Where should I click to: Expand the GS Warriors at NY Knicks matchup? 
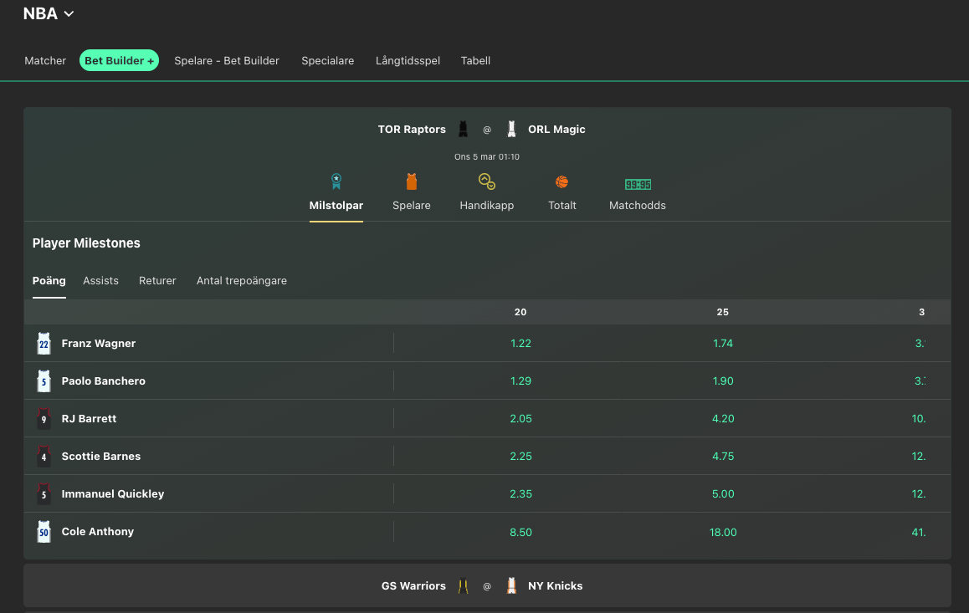487,585
